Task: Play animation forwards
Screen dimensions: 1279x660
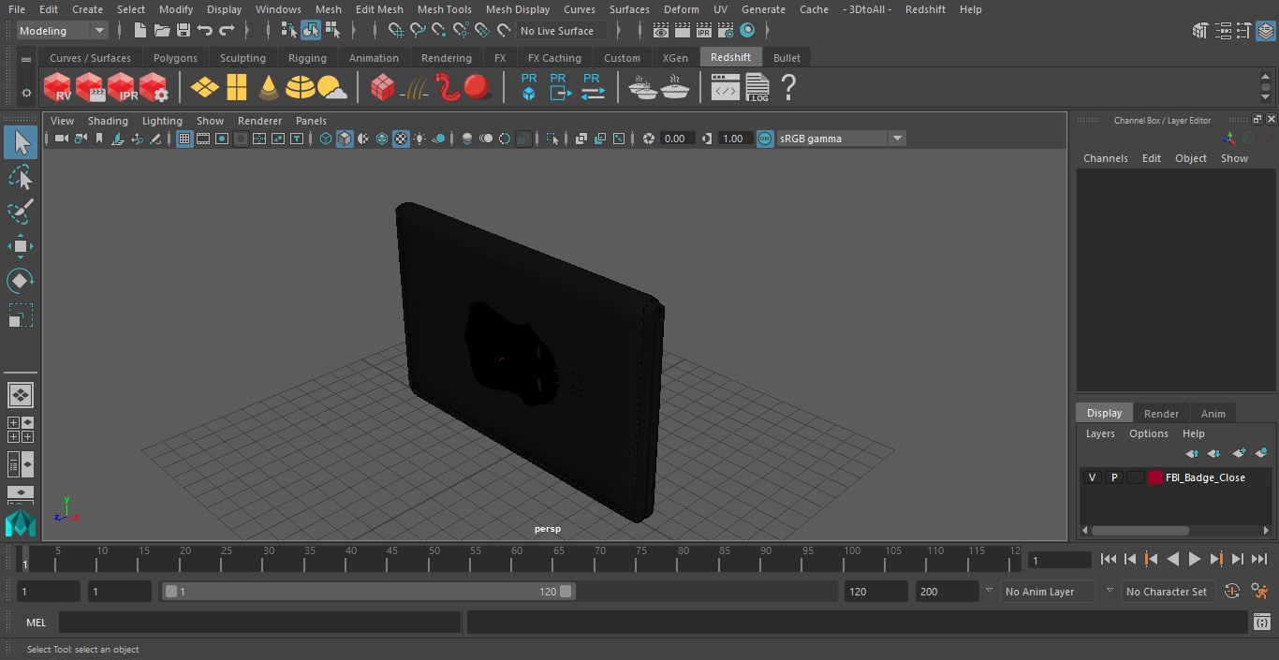Action: tap(1195, 559)
